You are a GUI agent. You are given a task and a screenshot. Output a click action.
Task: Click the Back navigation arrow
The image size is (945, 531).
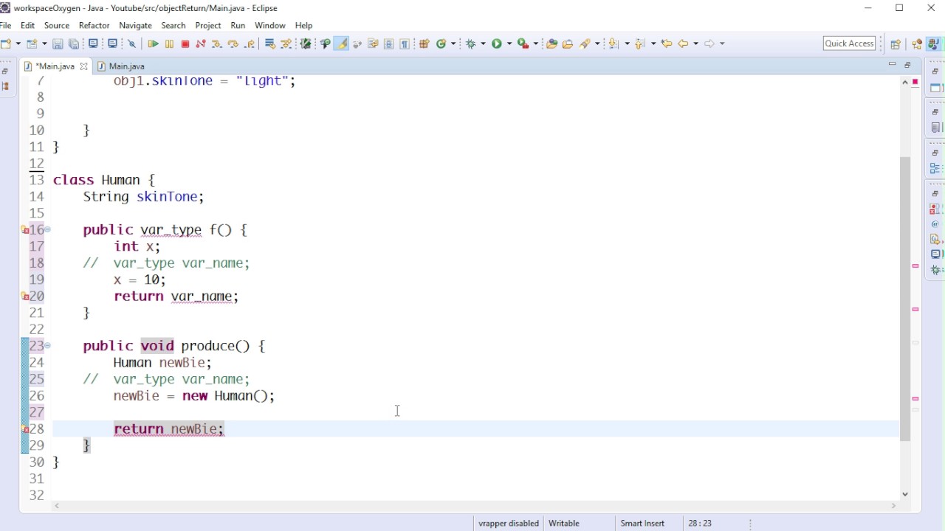pyautogui.click(x=684, y=44)
